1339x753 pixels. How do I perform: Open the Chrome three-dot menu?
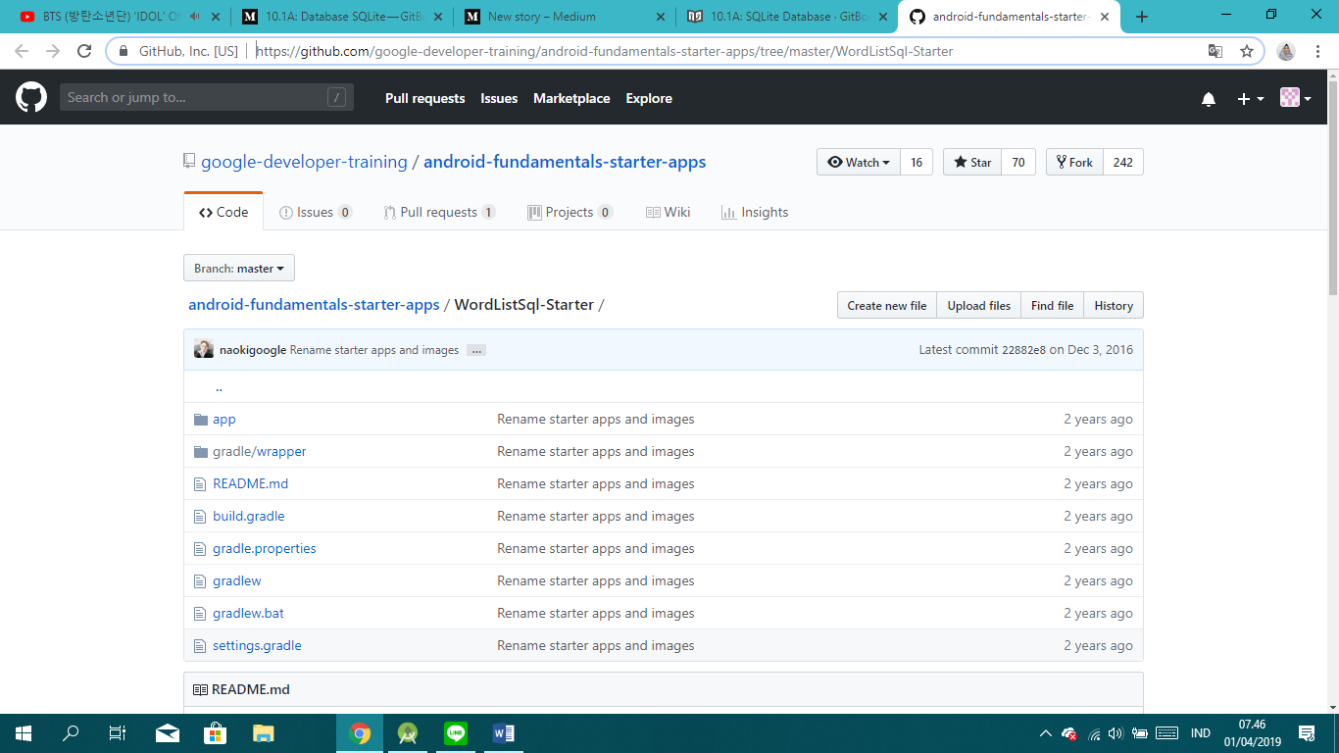(x=1317, y=51)
